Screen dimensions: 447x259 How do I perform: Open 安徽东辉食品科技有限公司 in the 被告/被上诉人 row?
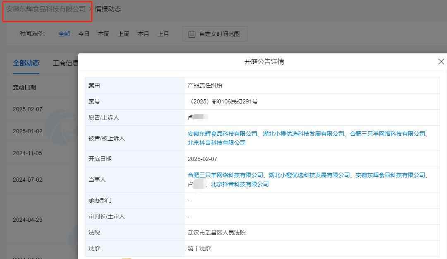222,134
